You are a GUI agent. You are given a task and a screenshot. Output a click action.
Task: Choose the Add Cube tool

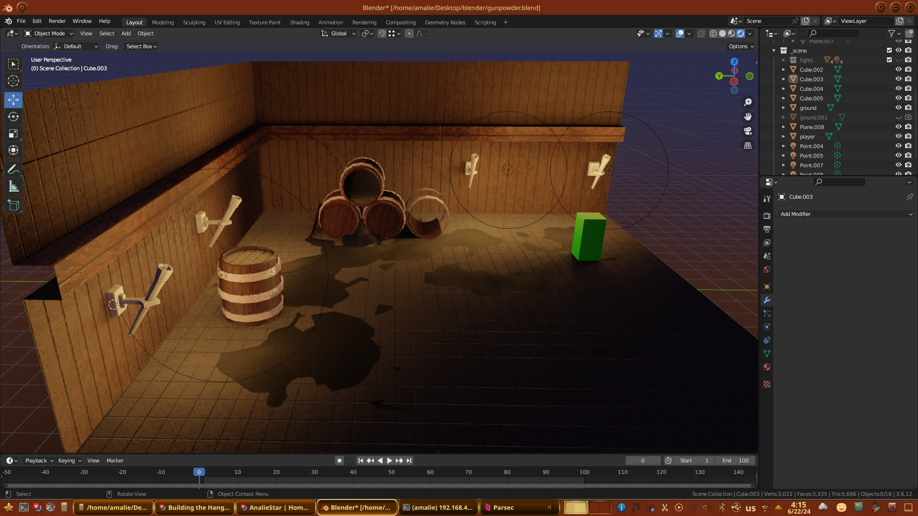coord(13,205)
